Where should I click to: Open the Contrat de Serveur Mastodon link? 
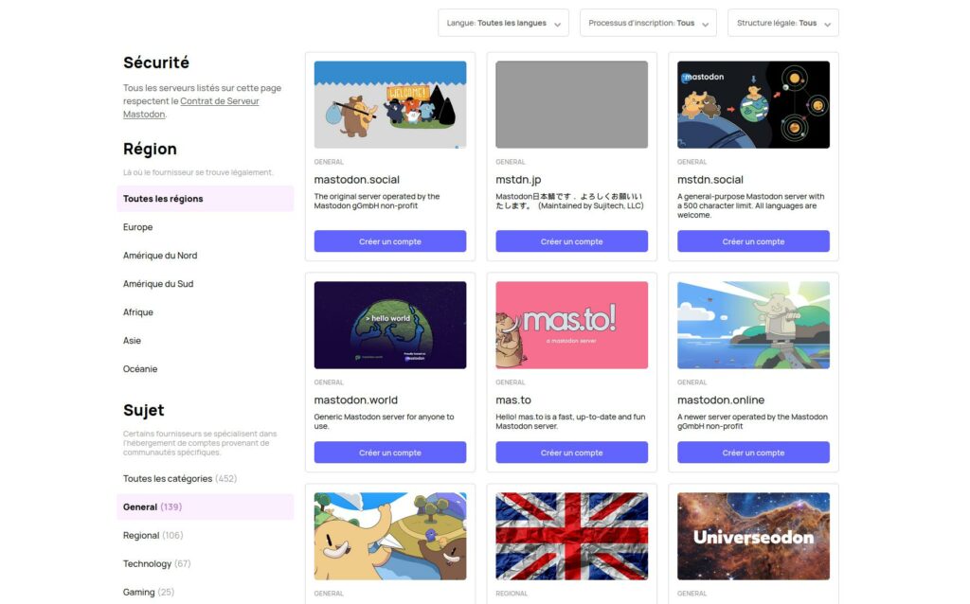[x=219, y=101]
